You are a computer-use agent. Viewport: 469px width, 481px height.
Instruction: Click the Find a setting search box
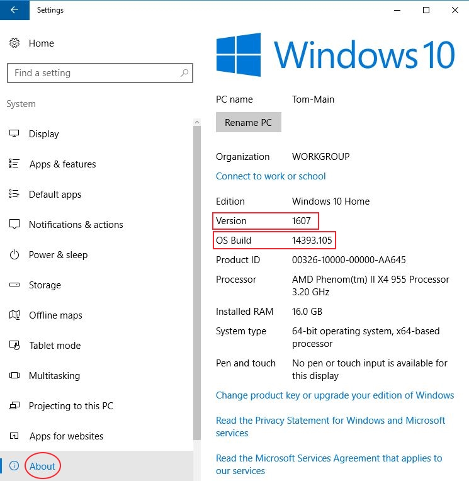(100, 73)
